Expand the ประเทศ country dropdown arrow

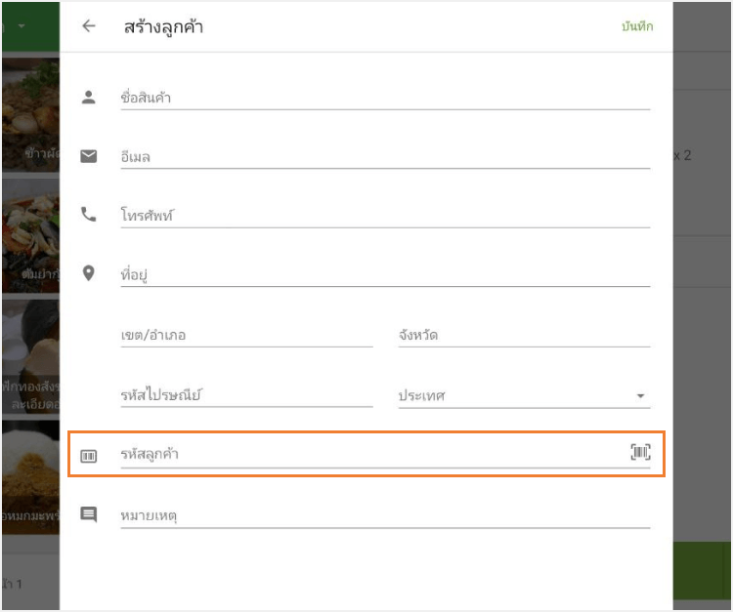click(641, 396)
